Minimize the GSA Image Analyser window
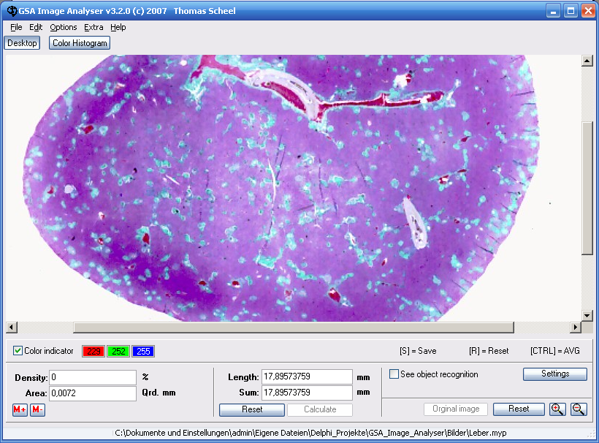 [x=553, y=11]
